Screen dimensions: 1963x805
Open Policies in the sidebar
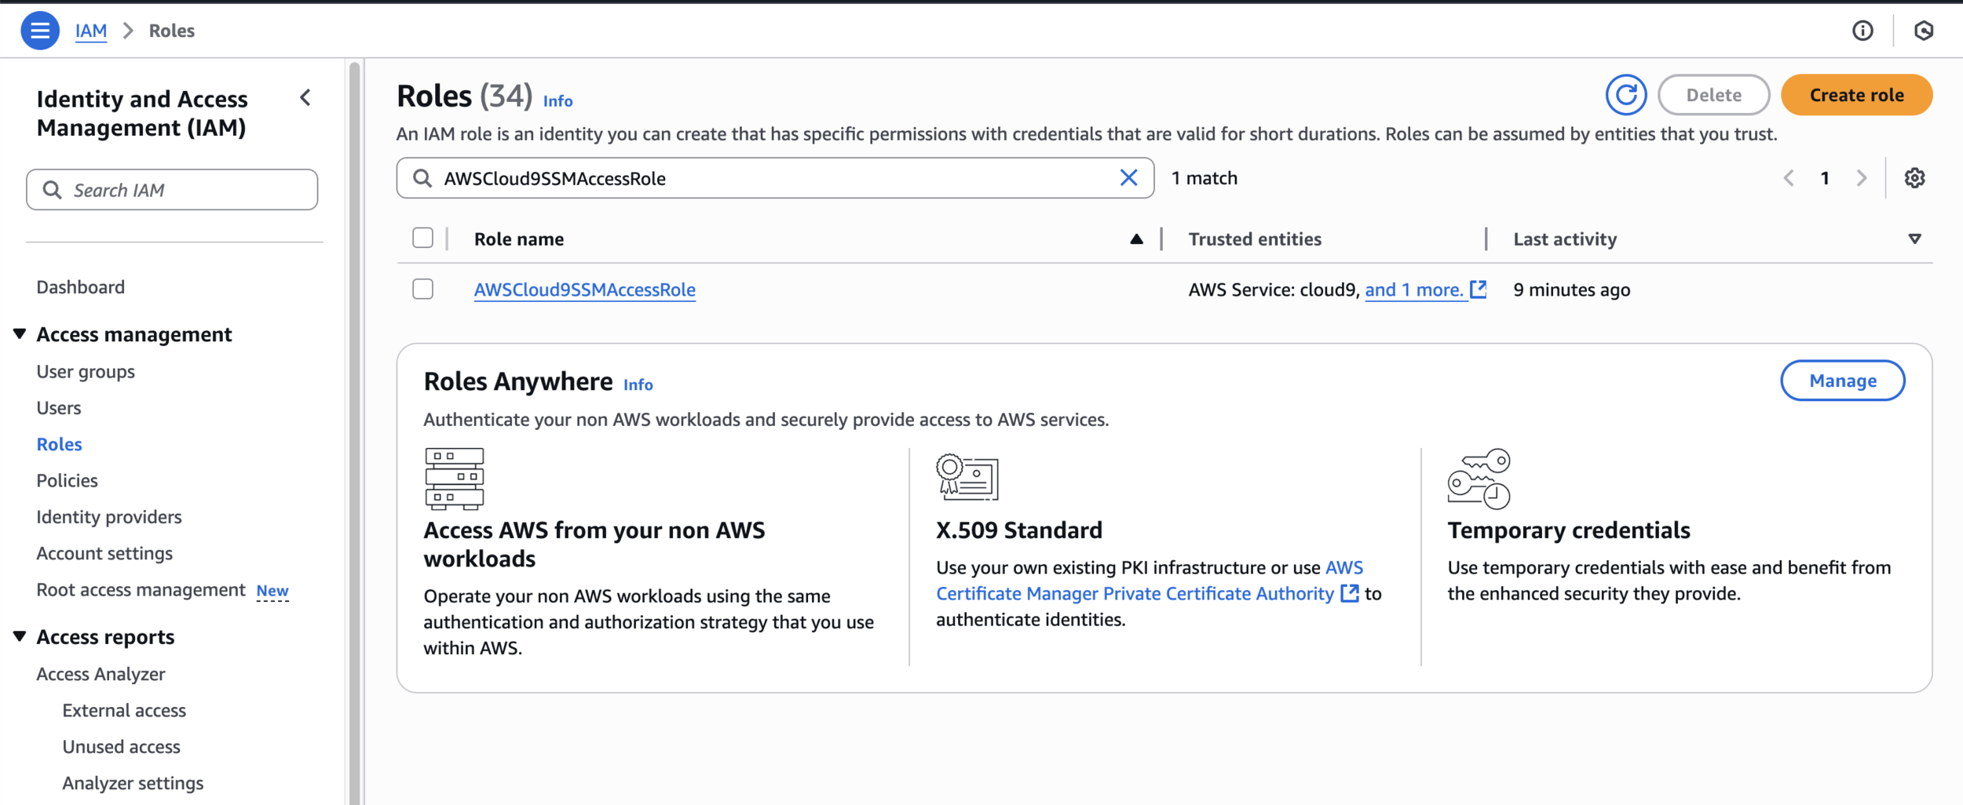tap(67, 480)
